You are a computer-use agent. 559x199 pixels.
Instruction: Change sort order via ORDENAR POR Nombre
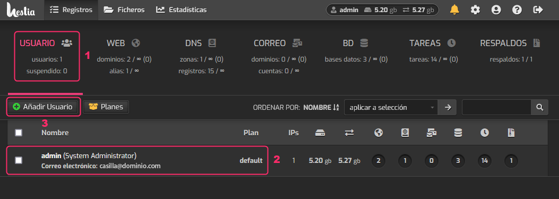(x=321, y=107)
